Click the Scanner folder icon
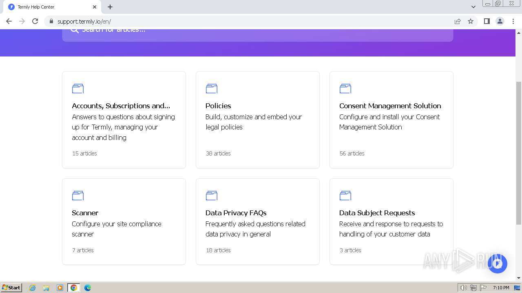The width and height of the screenshot is (522, 293). tap(78, 195)
